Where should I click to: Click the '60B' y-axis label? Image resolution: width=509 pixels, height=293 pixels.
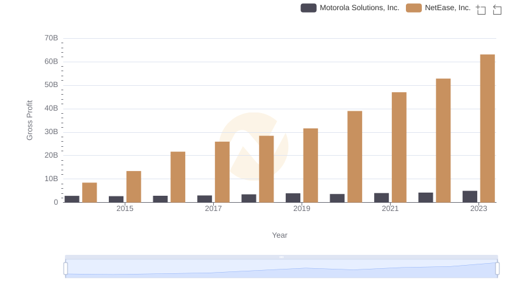pyautogui.click(x=52, y=61)
